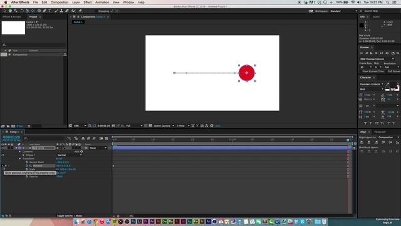
Task: Open the Composition menu in menu bar
Action: tap(60, 3)
